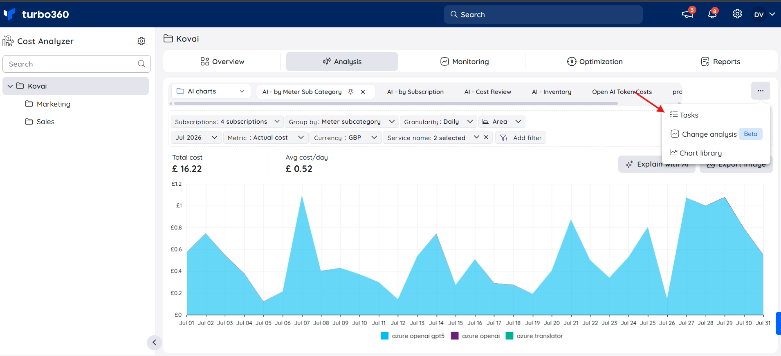781x356 pixels.
Task: Close the AI - by Meter Sub Category tab
Action: click(x=363, y=92)
